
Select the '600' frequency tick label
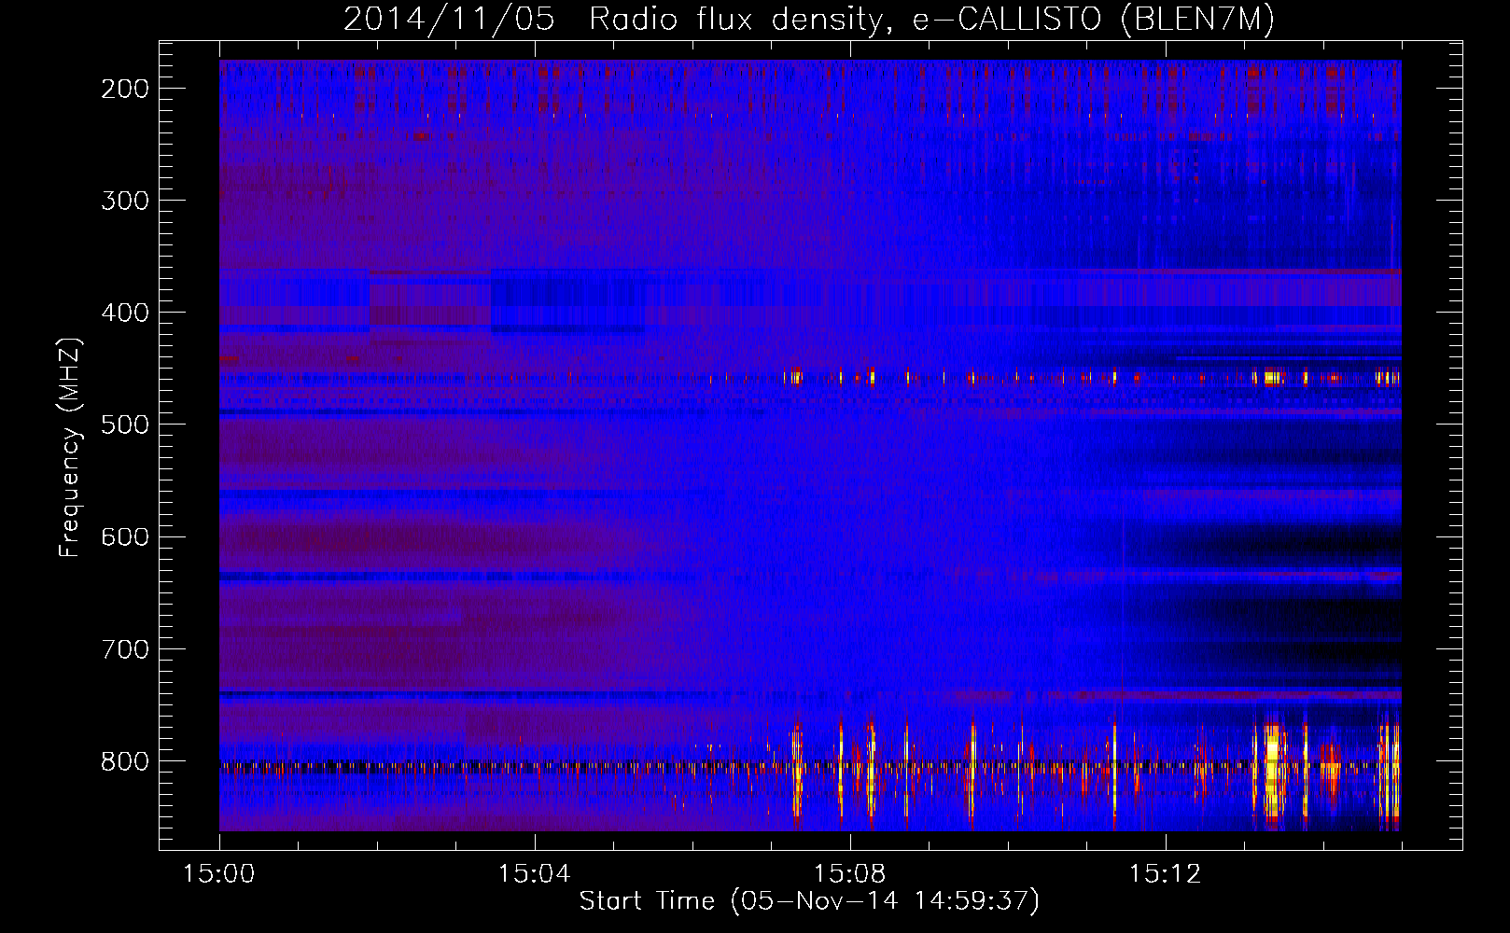(125, 536)
